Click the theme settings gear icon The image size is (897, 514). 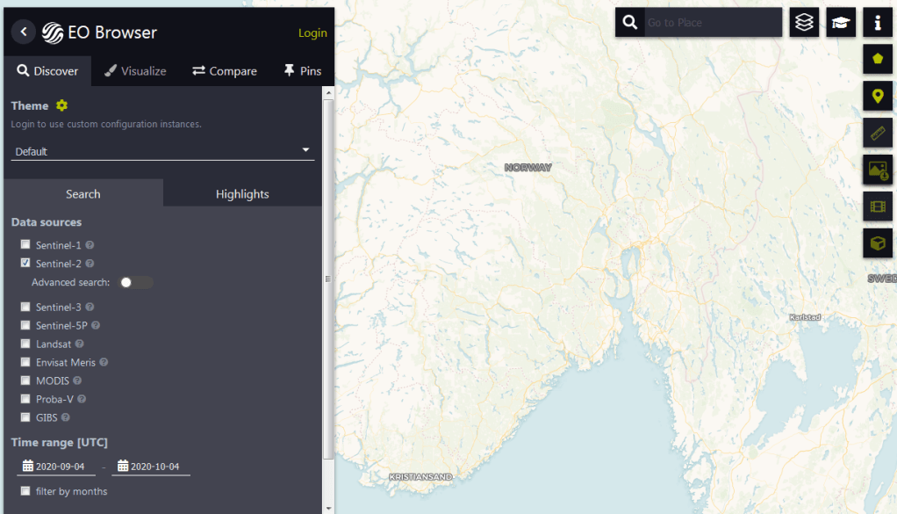61,105
